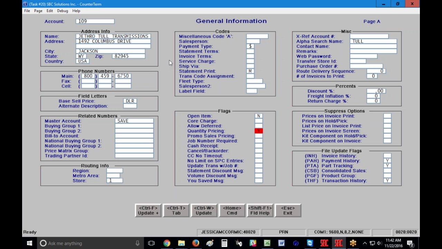Show hidden system tray icons
The image size is (442, 249).
pos(365,243)
